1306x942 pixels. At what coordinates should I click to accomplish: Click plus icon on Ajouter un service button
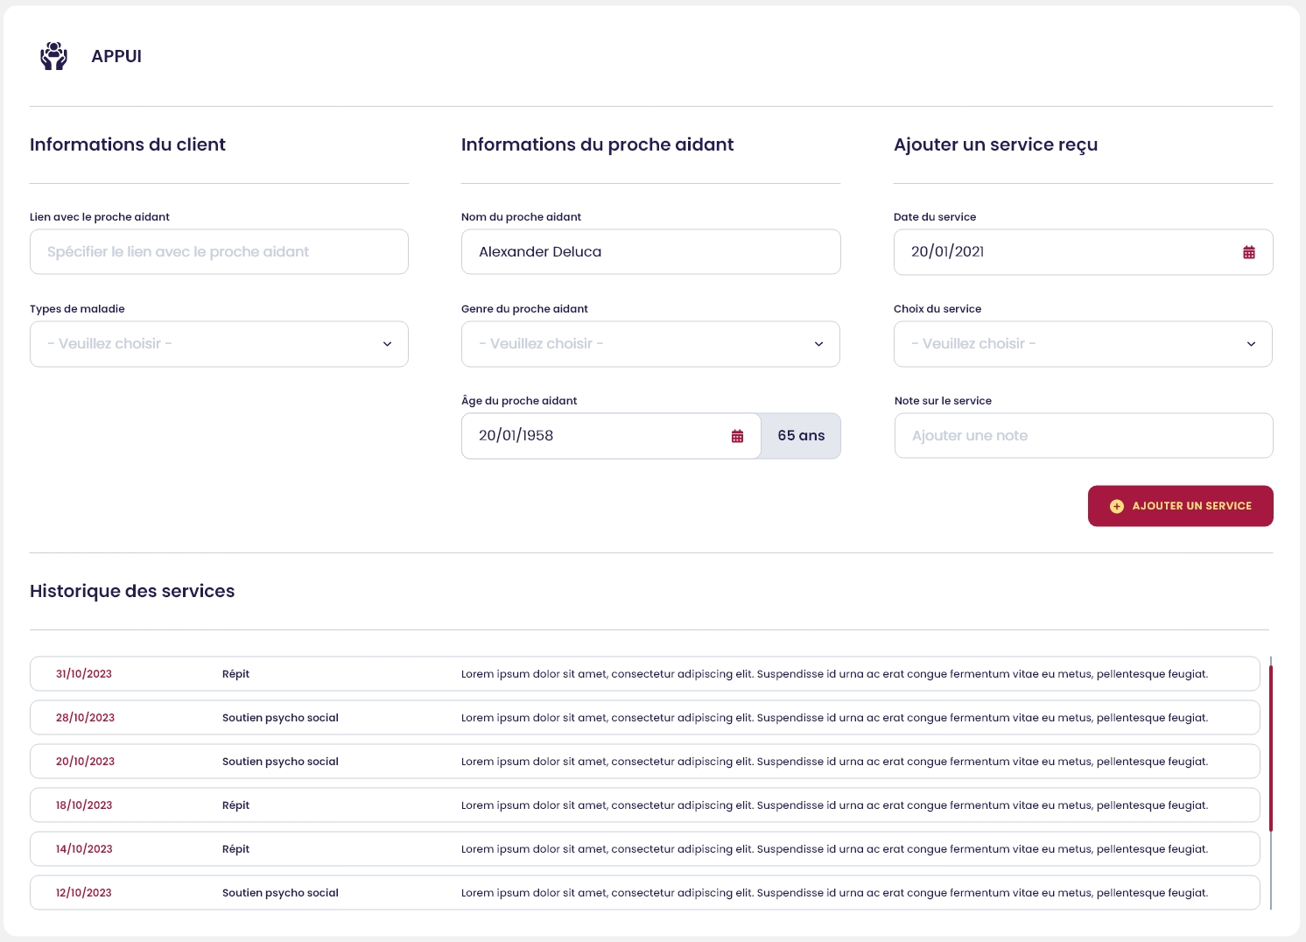click(1116, 506)
